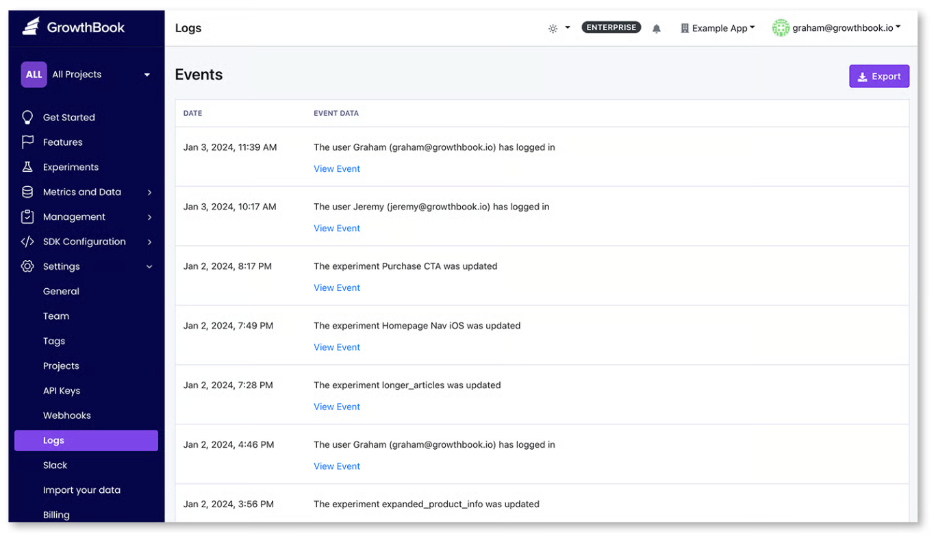
Task: Open Slack integration settings
Action: pos(55,465)
